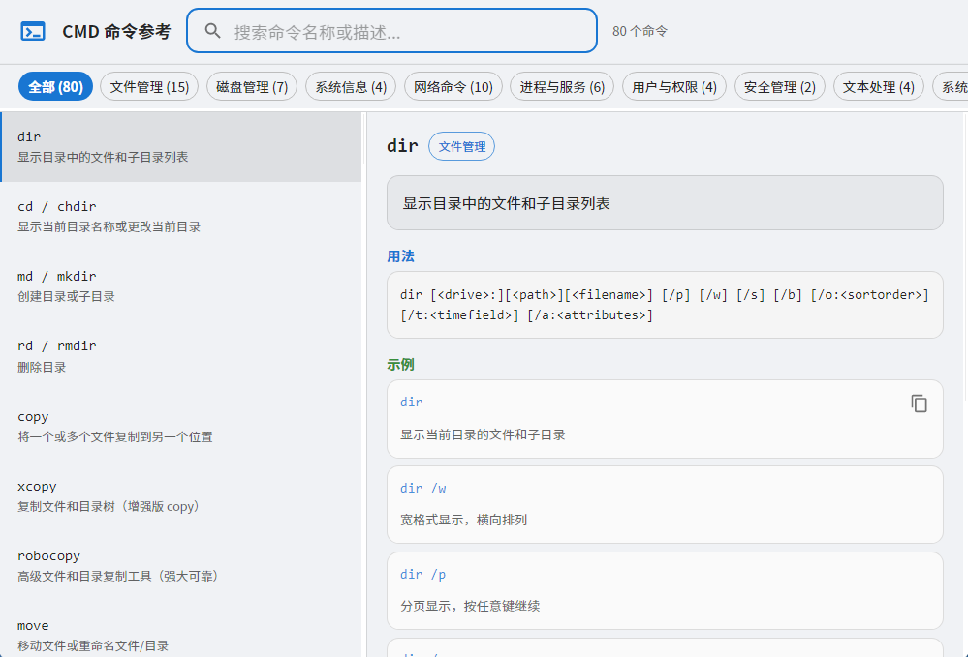
Task: Filter by 文件管理 (15) category
Action: (x=149, y=87)
